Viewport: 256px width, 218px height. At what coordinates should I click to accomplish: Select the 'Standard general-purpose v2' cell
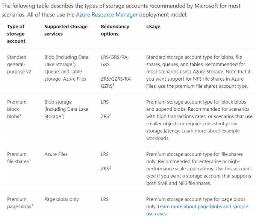[x=17, y=64]
